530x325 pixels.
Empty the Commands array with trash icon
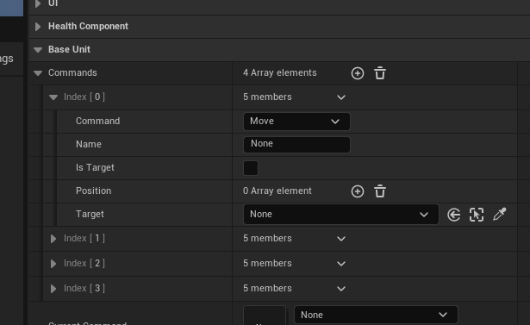pyautogui.click(x=380, y=73)
